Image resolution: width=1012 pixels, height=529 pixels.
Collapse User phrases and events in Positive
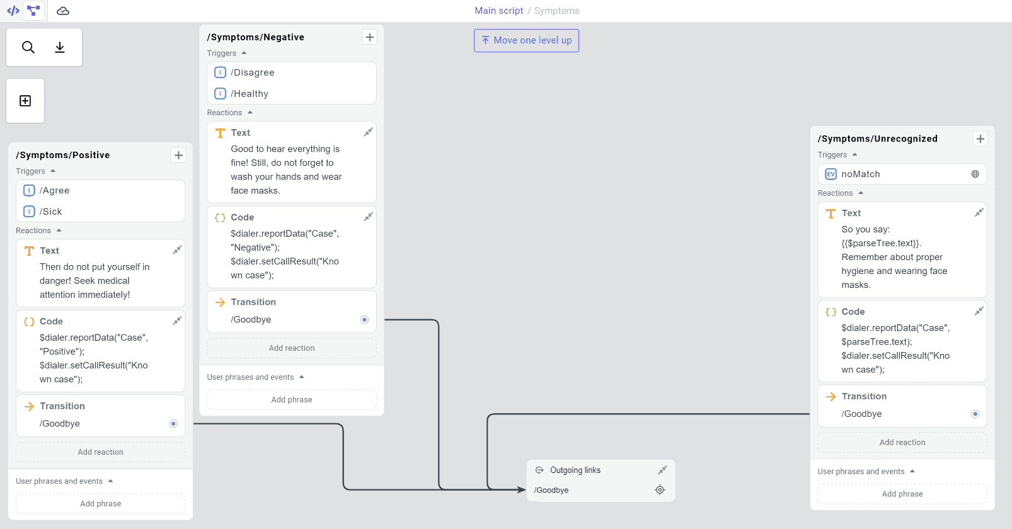click(111, 481)
